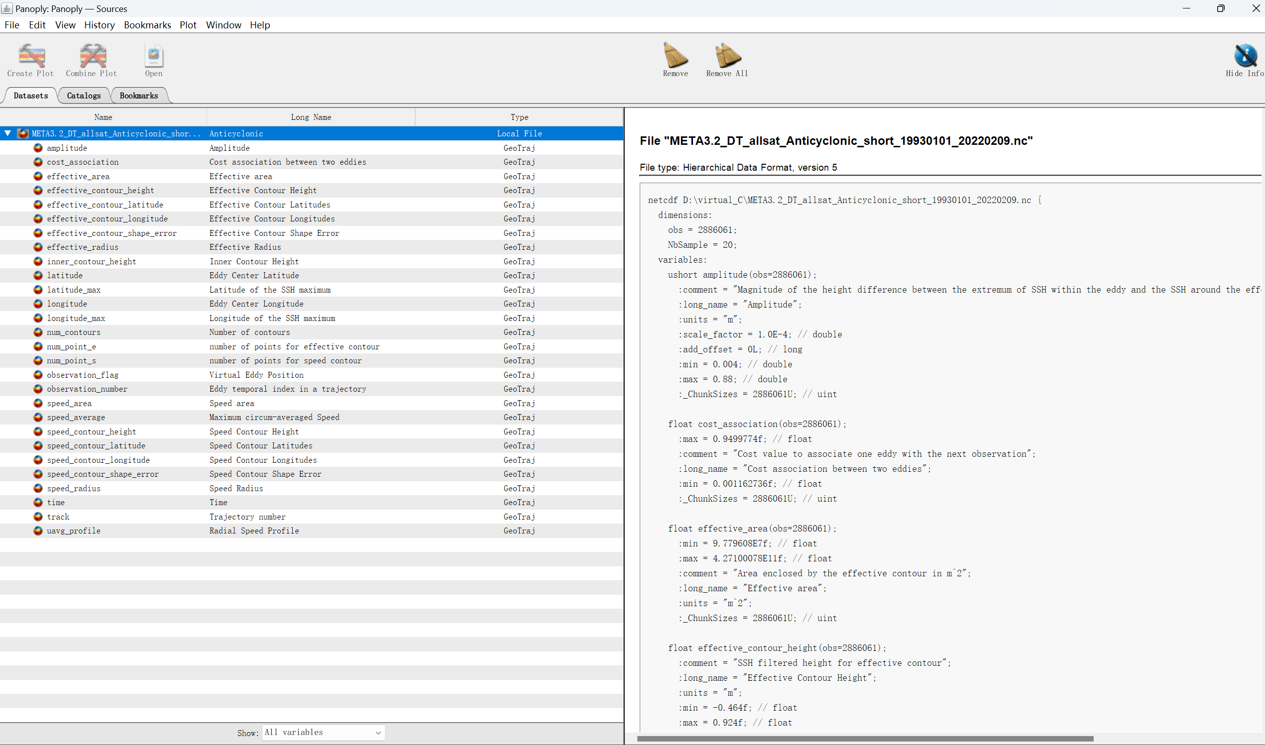Click the Type column header

coord(519,117)
